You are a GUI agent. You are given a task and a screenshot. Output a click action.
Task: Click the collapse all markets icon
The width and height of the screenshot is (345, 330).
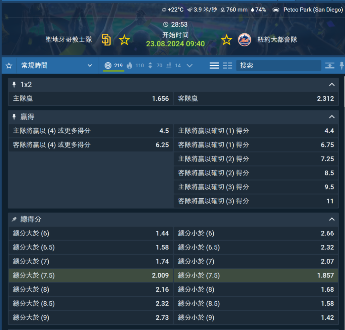point(329,66)
